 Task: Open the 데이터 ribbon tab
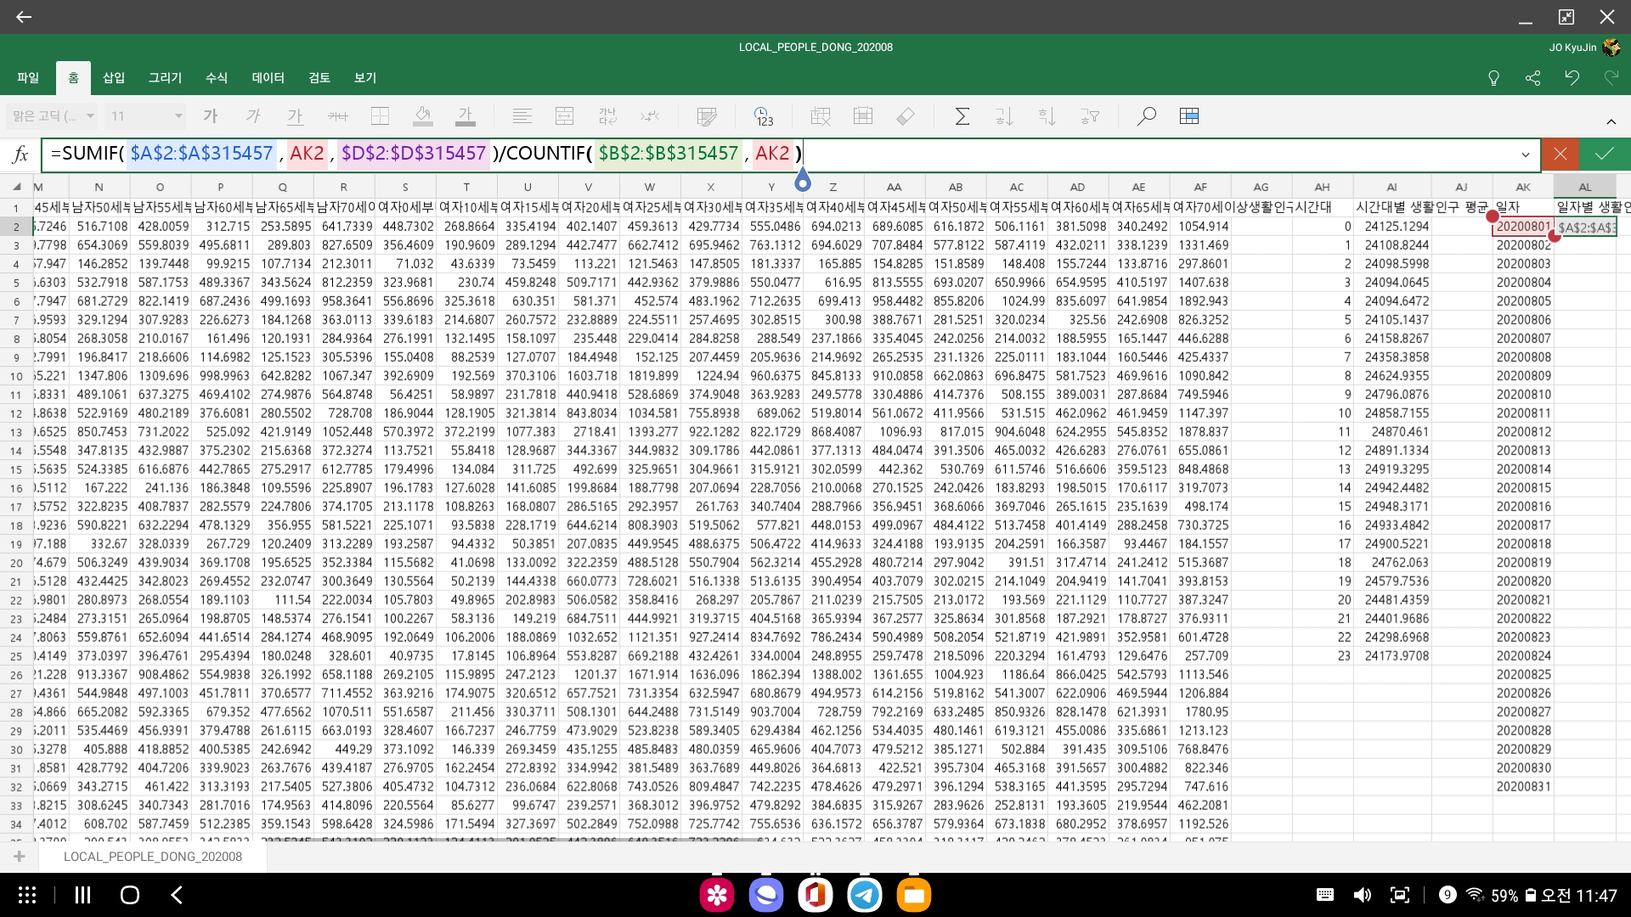[x=268, y=77]
